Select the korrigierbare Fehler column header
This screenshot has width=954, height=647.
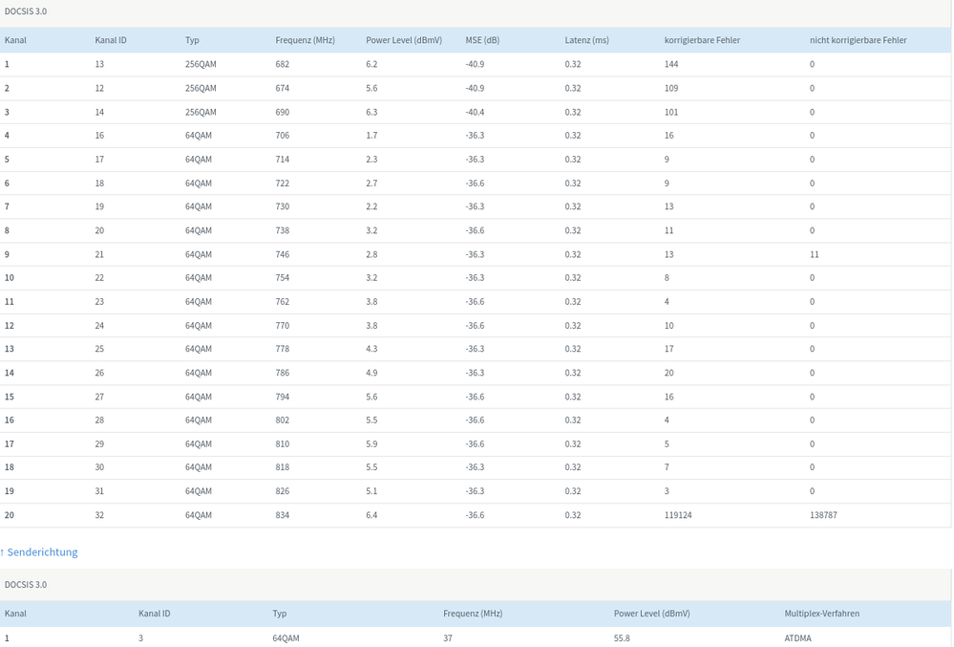[x=702, y=40]
